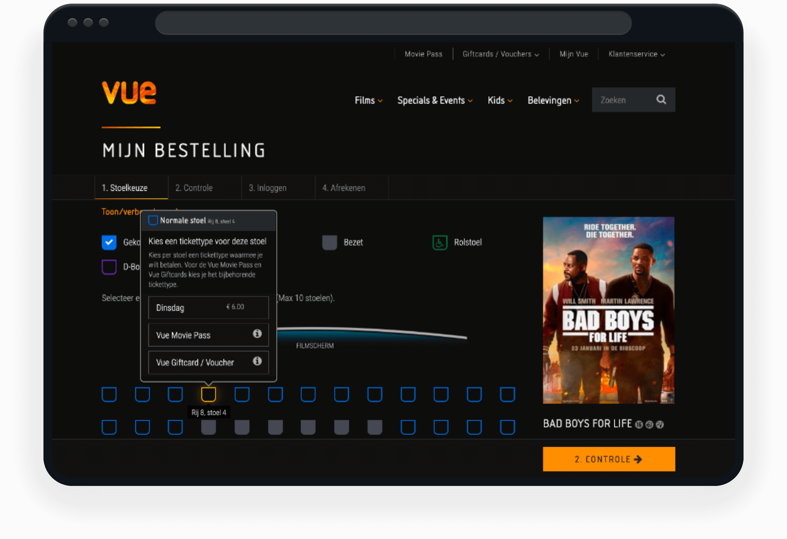Click the info icon beside Vue Giftcard / Voucher
Viewport: 787px width, 539px height.
(x=257, y=362)
